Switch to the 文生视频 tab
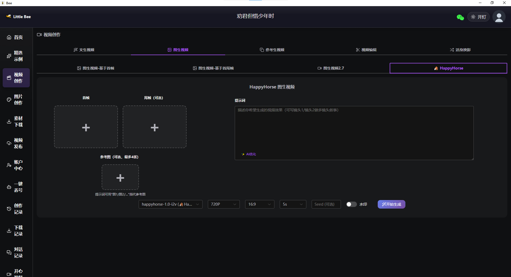Viewport: 511px width, 277px height. pos(84,50)
